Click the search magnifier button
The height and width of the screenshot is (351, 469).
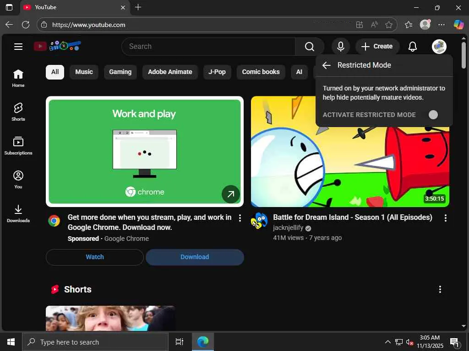tap(310, 47)
